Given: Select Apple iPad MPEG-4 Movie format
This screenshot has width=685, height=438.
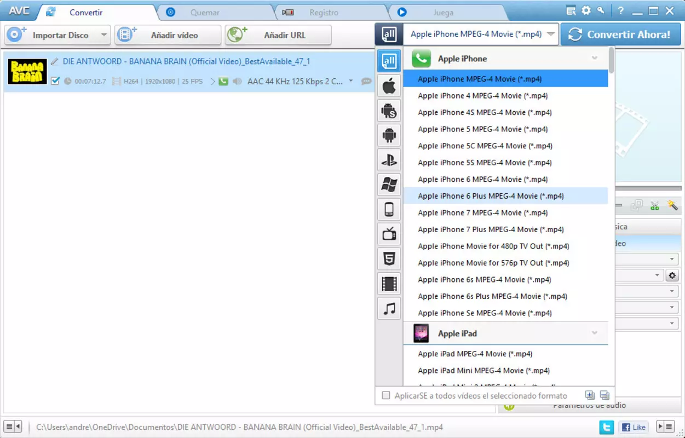Looking at the screenshot, I should (x=505, y=354).
